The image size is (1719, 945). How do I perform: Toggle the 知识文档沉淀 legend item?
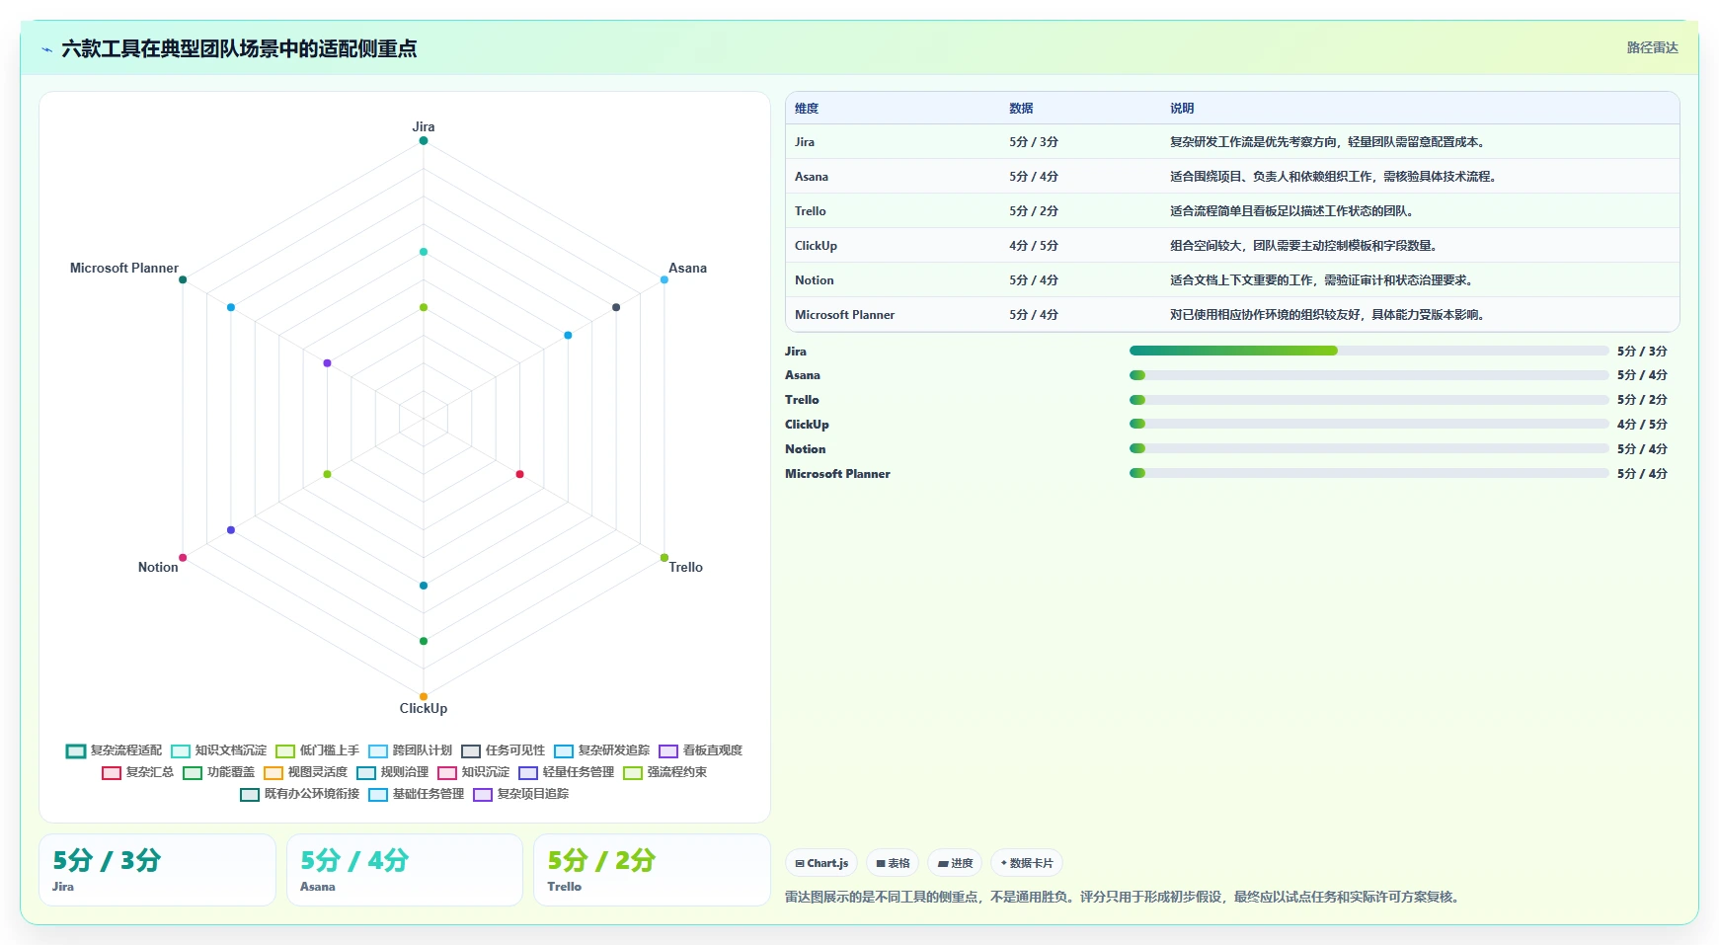[218, 750]
